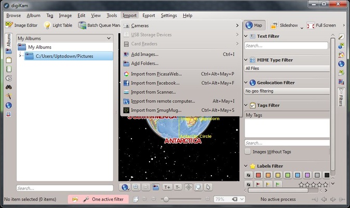Image resolution: width=350 pixels, height=208 pixels.
Task: Expand the C:/Users/Uptodown/Pictures tree node
Action: pyautogui.click(x=20, y=56)
